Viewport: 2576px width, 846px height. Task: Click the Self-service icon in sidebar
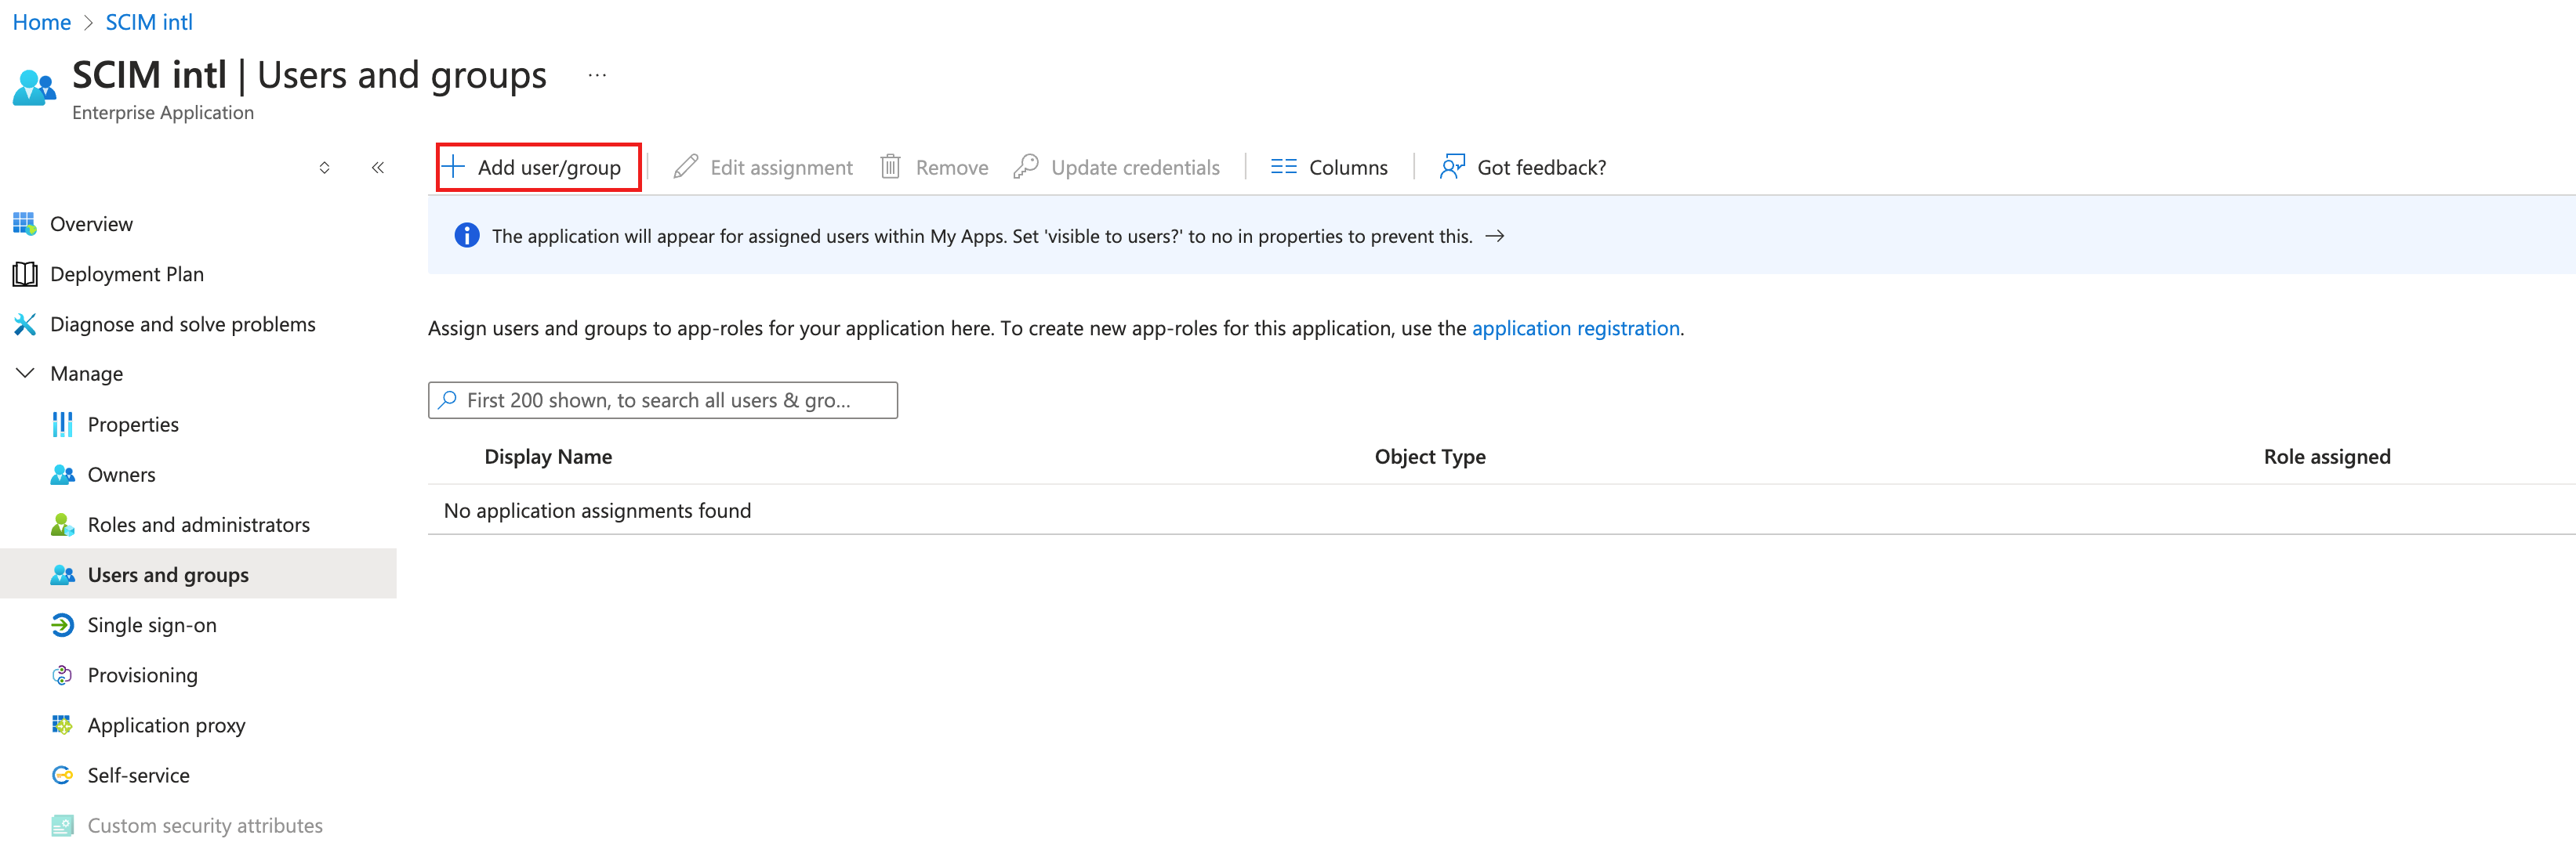coord(62,775)
